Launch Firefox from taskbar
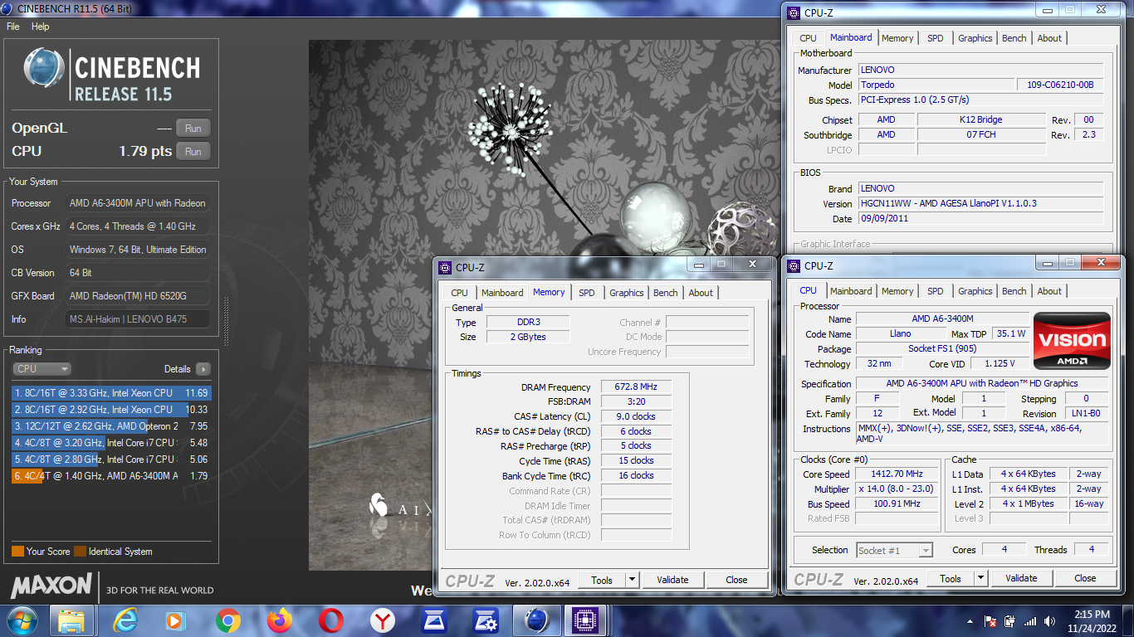The height and width of the screenshot is (637, 1134). click(x=280, y=620)
